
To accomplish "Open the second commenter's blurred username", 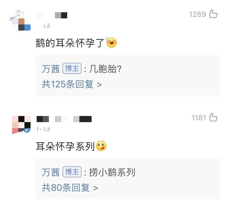I will tap(64, 119).
